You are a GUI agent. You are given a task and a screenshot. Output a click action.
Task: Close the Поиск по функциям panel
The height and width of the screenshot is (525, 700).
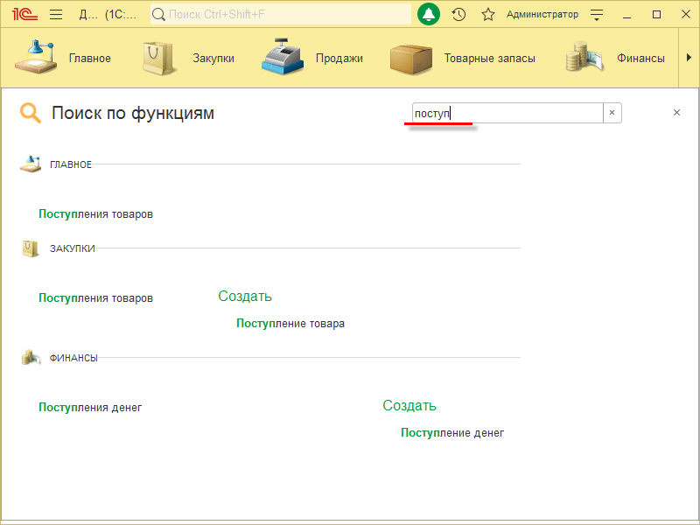[676, 113]
